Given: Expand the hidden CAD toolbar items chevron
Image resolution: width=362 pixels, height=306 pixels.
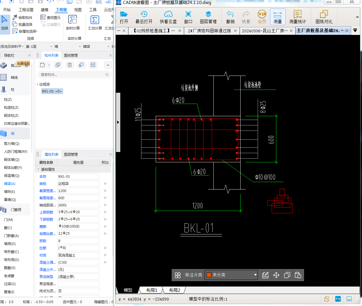Looking at the screenshot, I should (357, 17).
